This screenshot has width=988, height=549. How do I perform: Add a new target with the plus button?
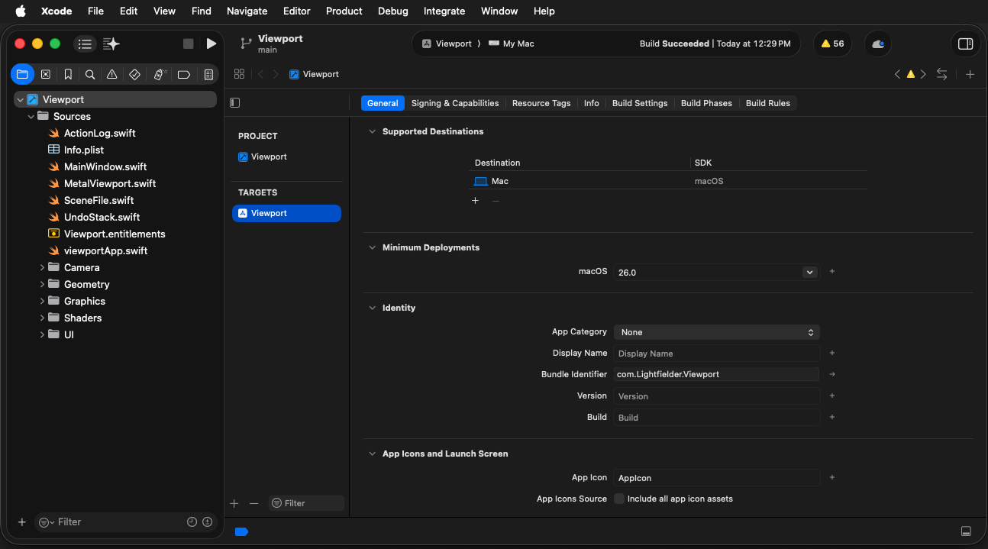coord(234,503)
